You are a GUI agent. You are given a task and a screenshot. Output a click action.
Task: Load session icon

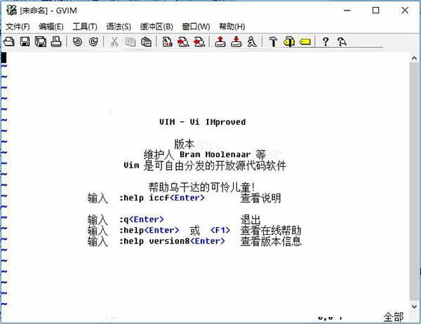pos(220,42)
